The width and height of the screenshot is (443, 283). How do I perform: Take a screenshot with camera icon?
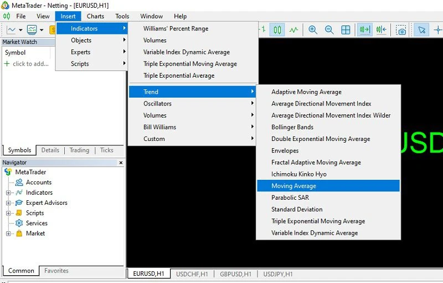400,30
